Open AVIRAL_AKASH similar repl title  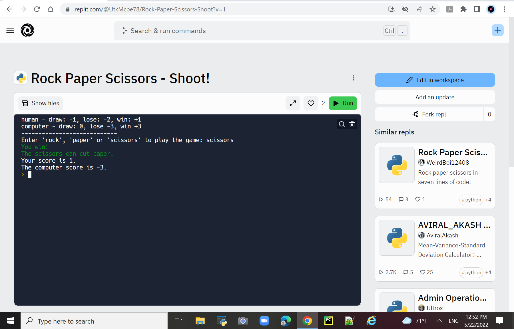[x=454, y=225]
